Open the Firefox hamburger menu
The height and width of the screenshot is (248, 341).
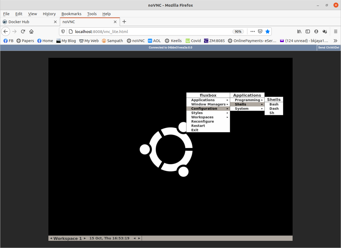coord(336,31)
